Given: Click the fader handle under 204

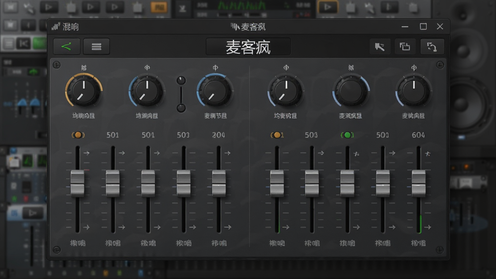Looking at the screenshot, I should pos(218,183).
